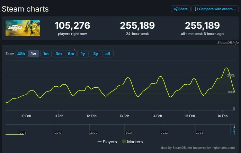This screenshot has height=153, width=241.
Task: Open the Helldivers 2 game thumbnail
Action: coord(23,28)
